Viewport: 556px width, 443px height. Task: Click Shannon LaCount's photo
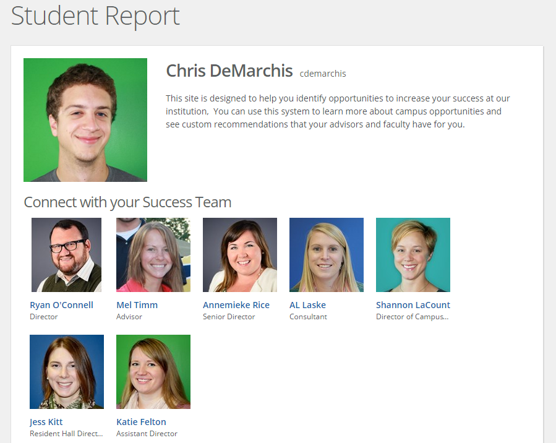[413, 254]
